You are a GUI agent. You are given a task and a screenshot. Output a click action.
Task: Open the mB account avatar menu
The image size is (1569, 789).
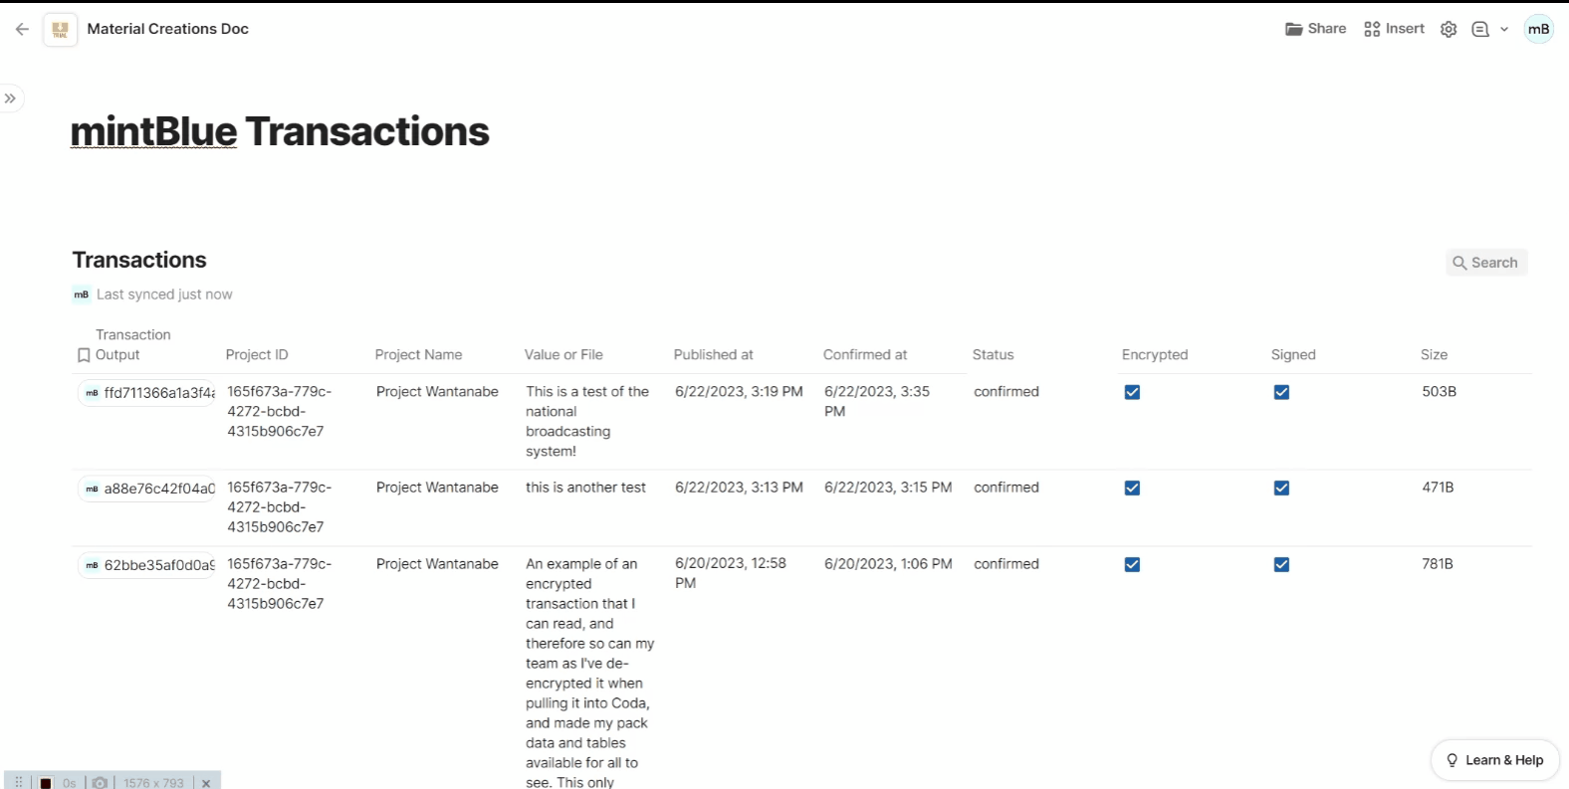tap(1538, 29)
